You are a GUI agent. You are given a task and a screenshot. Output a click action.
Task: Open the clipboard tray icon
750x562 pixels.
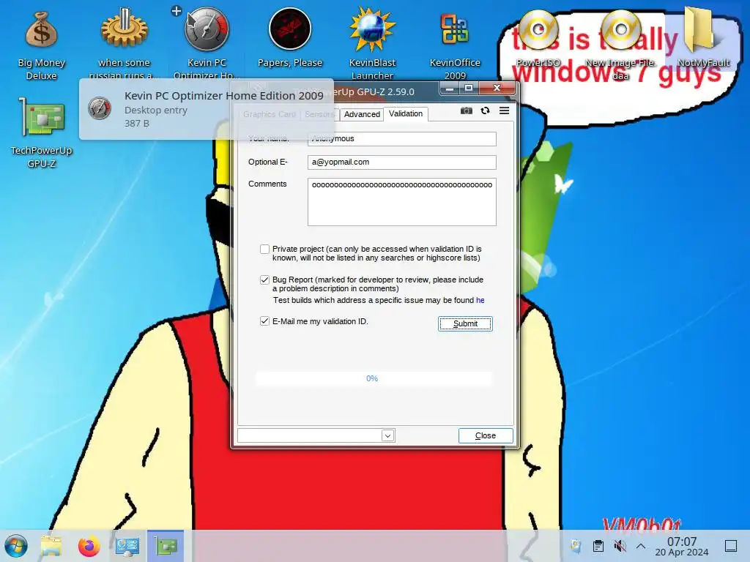(x=598, y=546)
